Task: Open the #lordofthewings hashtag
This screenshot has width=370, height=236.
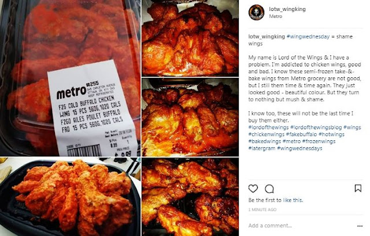Action: tap(268, 128)
